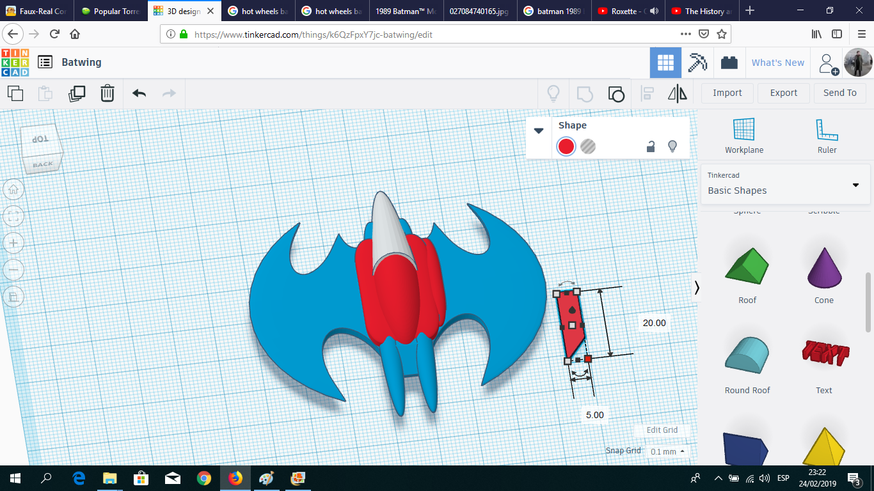The width and height of the screenshot is (874, 491).
Task: Switch to 3D design grid view
Action: pyautogui.click(x=665, y=63)
